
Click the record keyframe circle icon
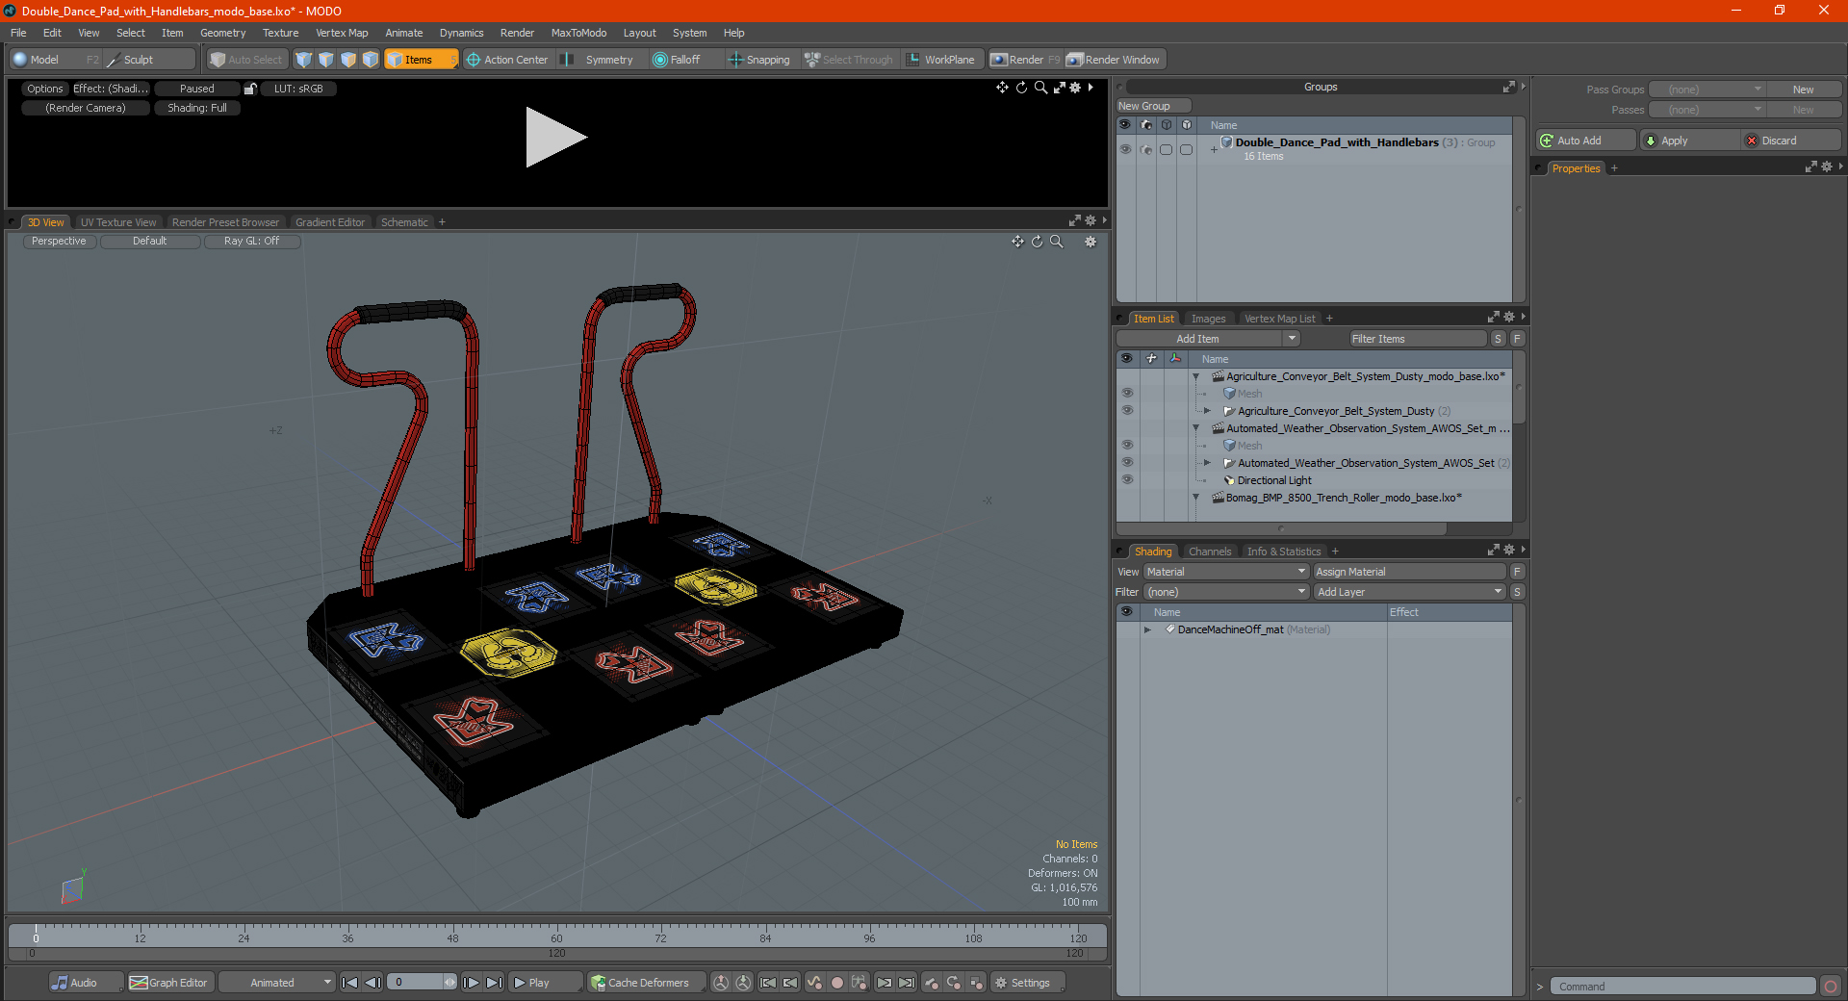(x=837, y=983)
